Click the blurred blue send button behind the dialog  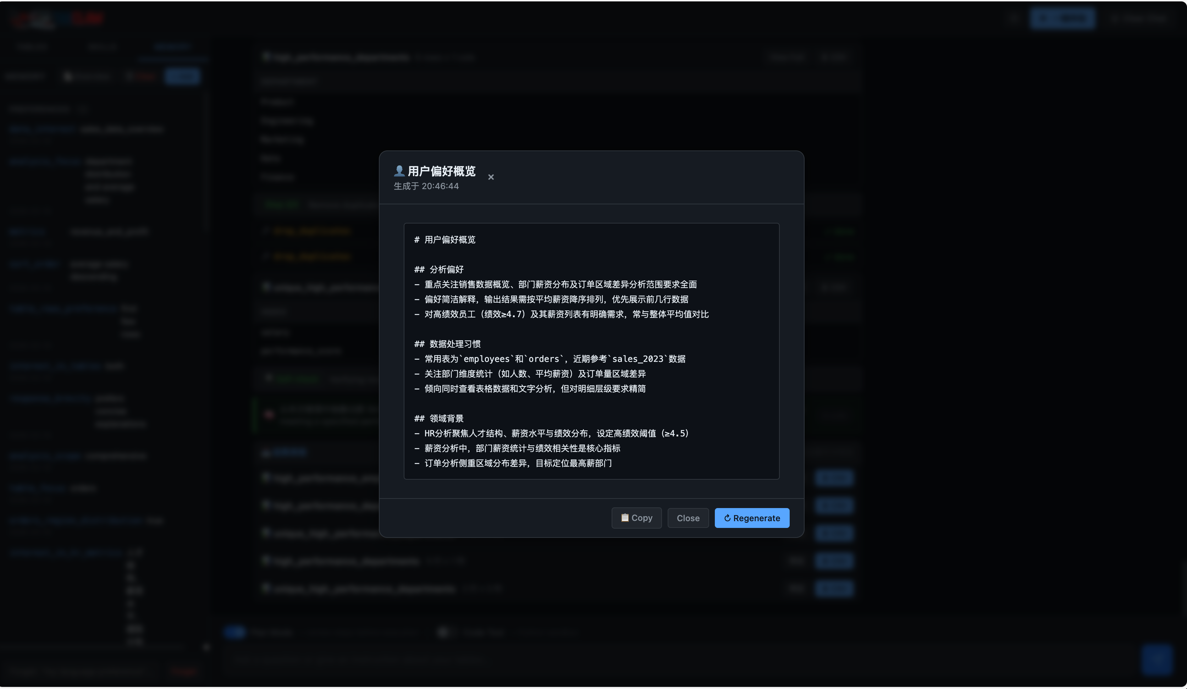[1156, 659]
